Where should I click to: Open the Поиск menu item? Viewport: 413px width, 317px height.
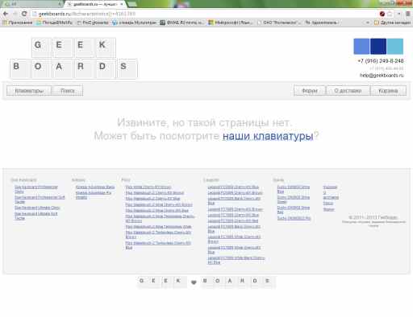67,91
